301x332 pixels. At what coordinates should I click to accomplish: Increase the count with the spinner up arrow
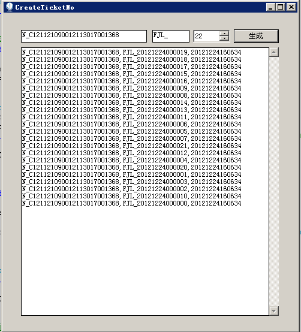point(224,34)
